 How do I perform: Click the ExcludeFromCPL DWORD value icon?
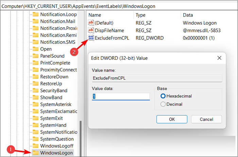tap(91, 38)
